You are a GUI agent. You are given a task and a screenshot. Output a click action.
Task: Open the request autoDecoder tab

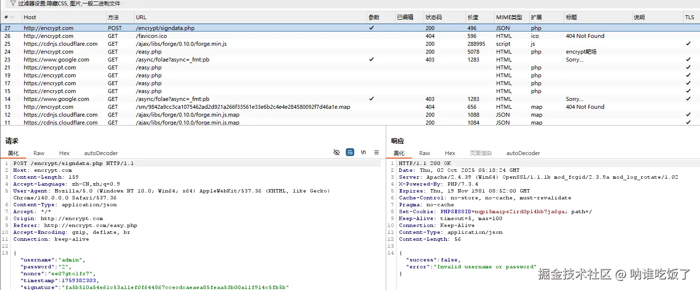click(x=101, y=153)
